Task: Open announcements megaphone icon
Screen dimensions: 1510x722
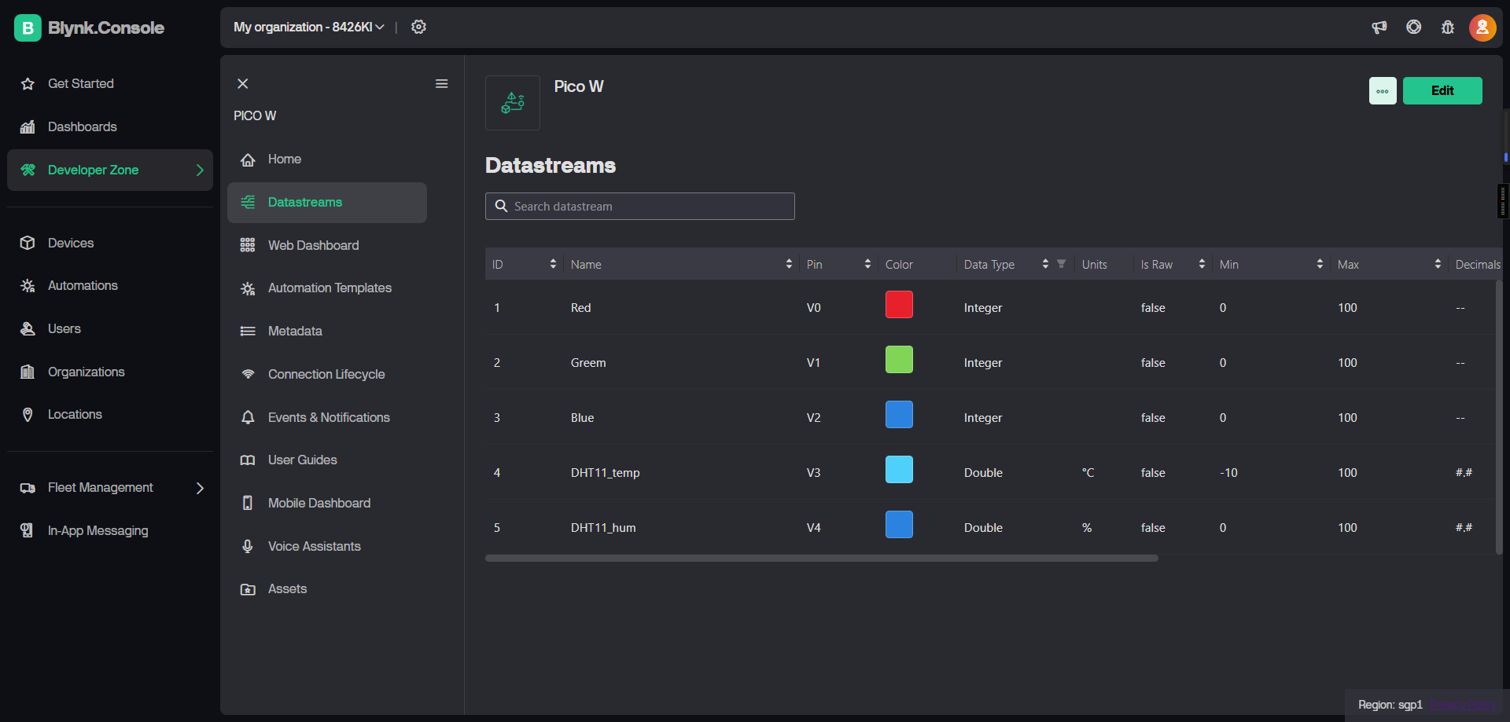Action: point(1379,27)
